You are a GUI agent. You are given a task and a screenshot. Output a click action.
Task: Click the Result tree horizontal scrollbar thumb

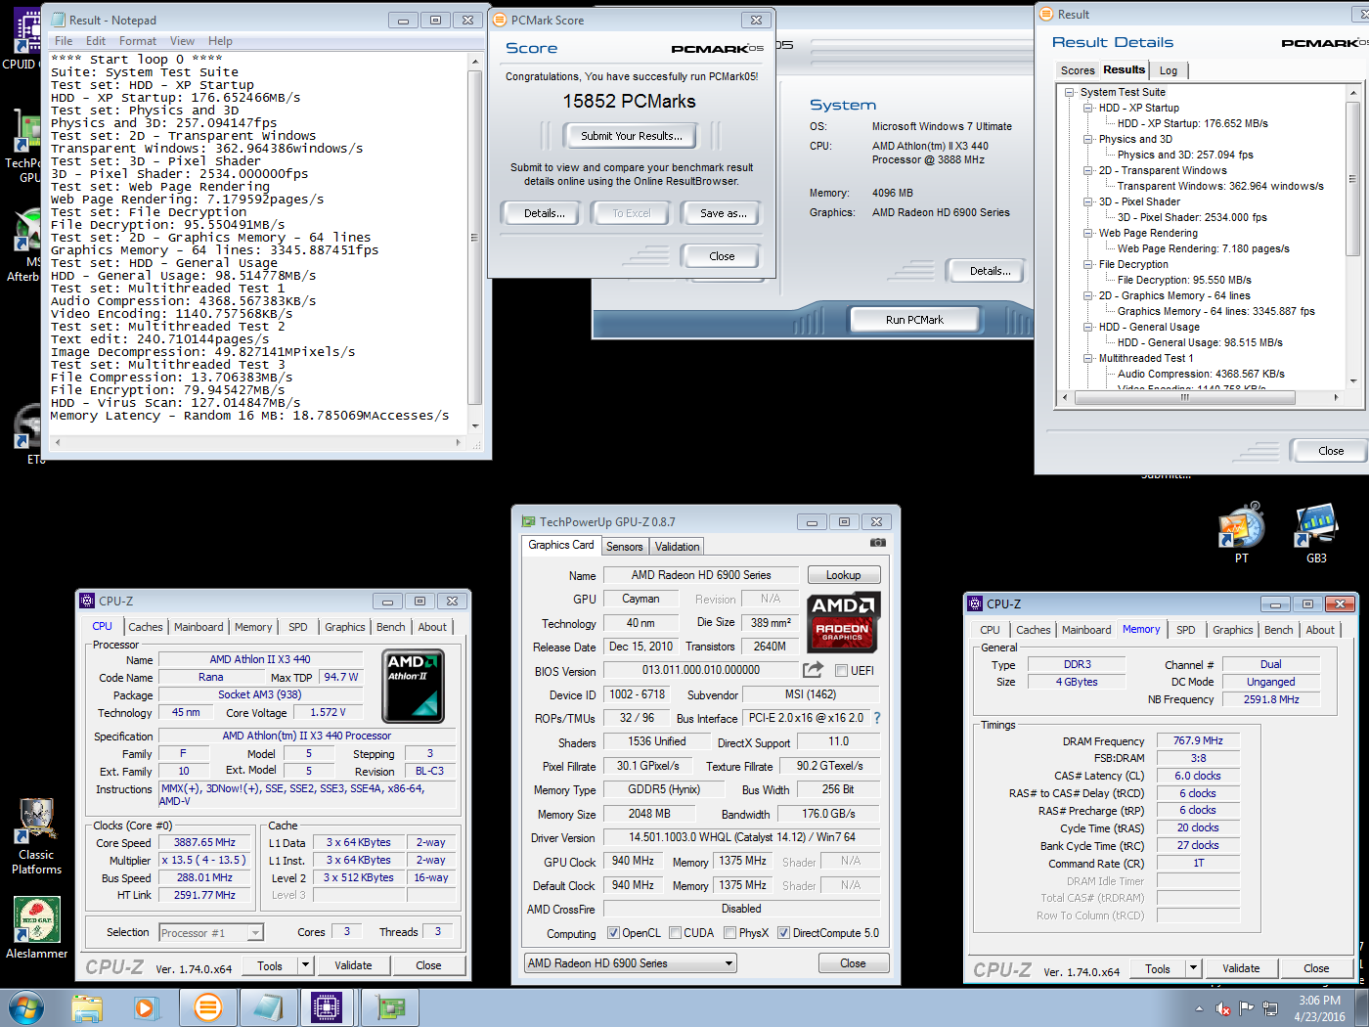coord(1184,397)
